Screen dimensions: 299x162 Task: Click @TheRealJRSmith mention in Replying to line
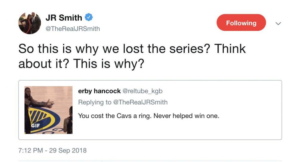point(140,102)
